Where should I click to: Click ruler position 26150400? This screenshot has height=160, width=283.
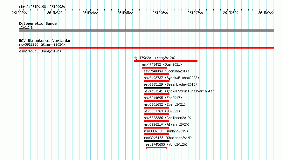90,13
